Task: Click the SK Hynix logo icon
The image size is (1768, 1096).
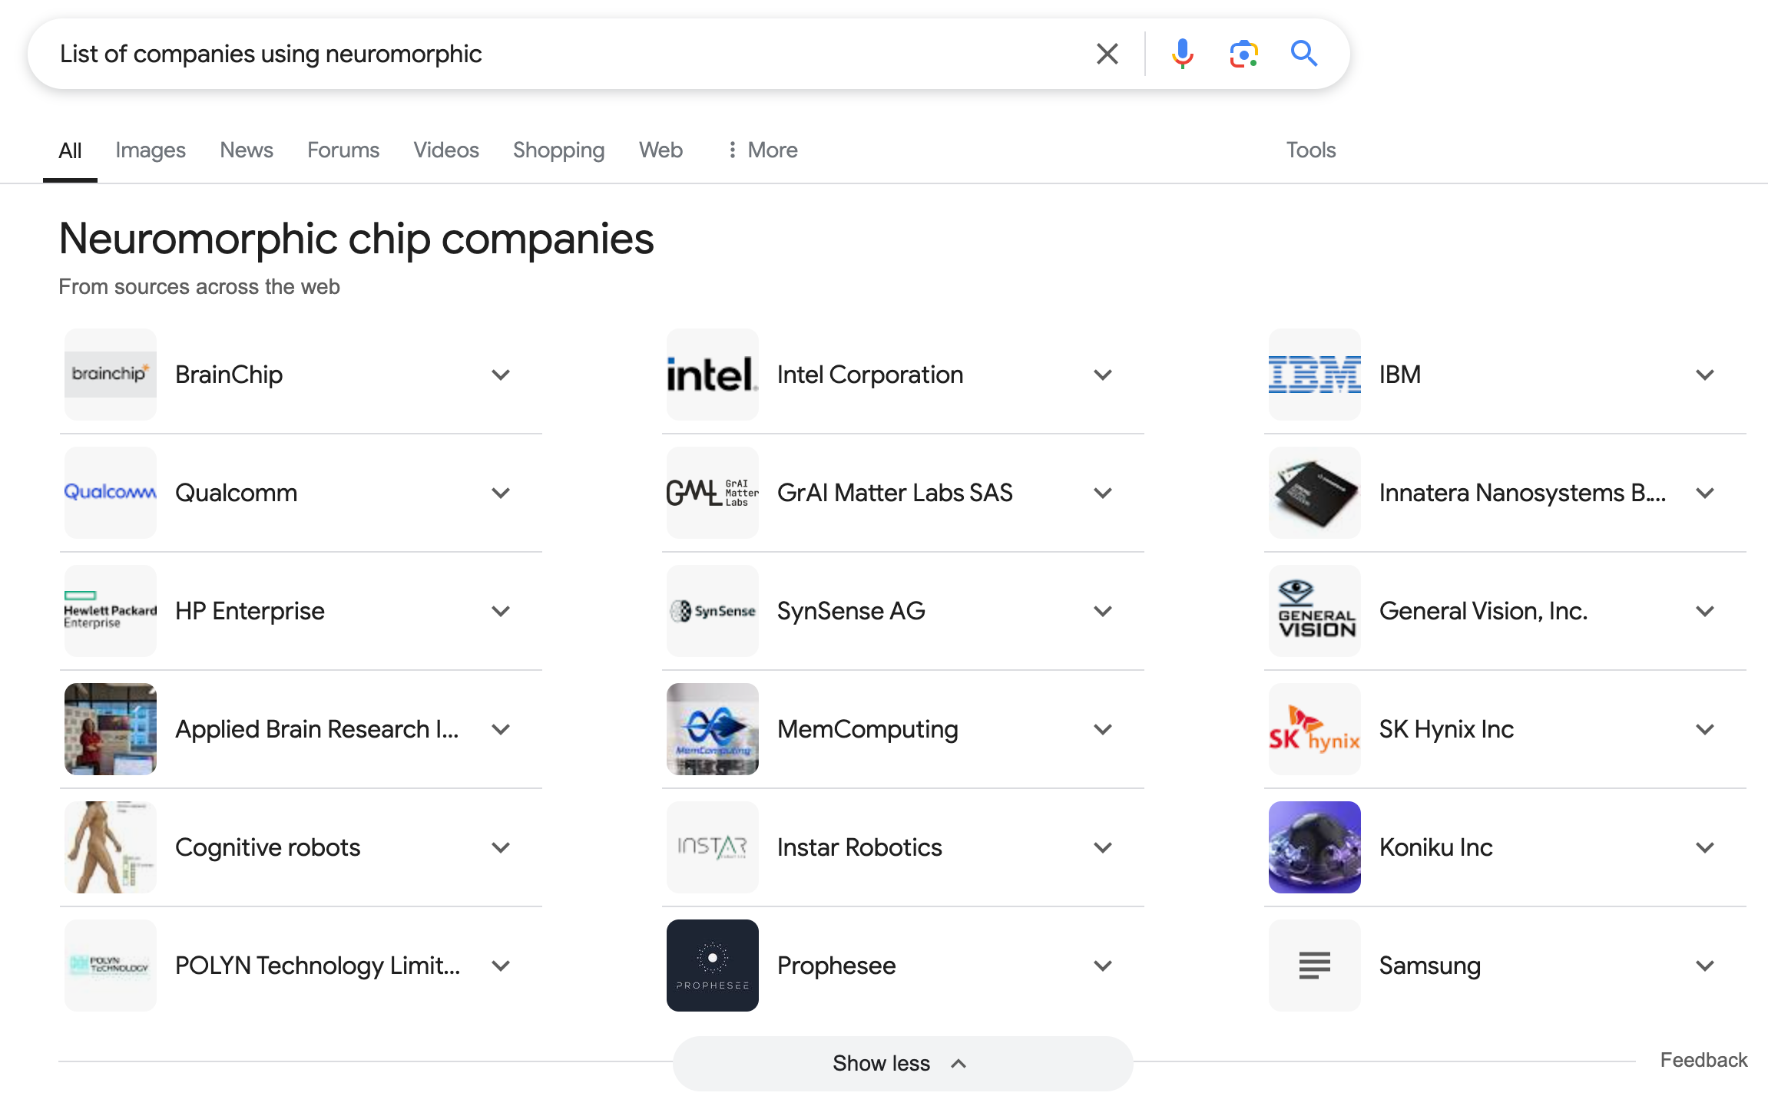Action: coord(1314,729)
